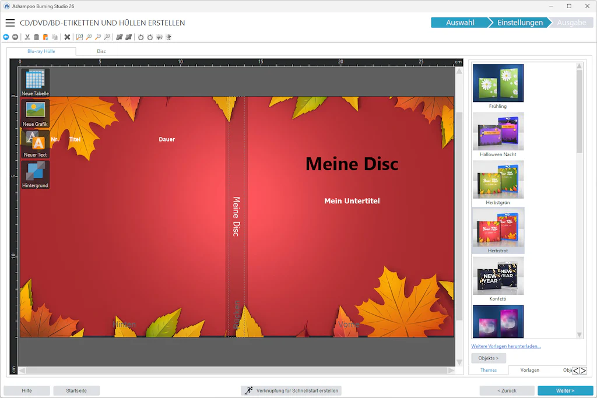Insert a picture with Neue Grafik
Image resolution: width=597 pixels, height=398 pixels.
(35, 114)
